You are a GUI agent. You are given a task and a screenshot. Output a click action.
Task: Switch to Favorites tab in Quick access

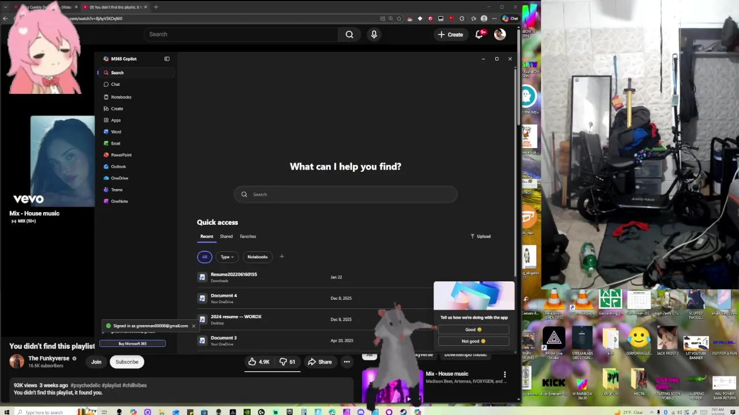[x=248, y=236]
